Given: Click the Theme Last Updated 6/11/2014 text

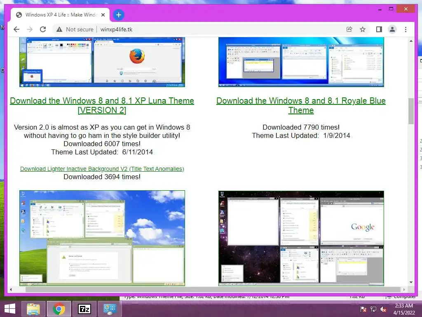Looking at the screenshot, I should point(102,152).
